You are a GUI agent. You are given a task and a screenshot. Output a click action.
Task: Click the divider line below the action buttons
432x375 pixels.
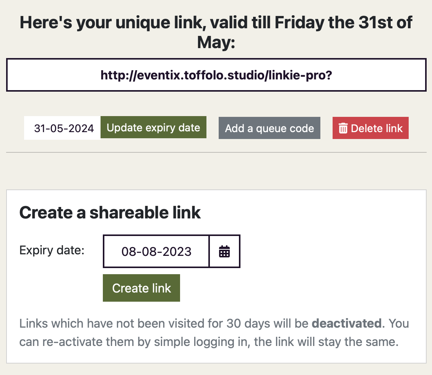click(x=216, y=152)
